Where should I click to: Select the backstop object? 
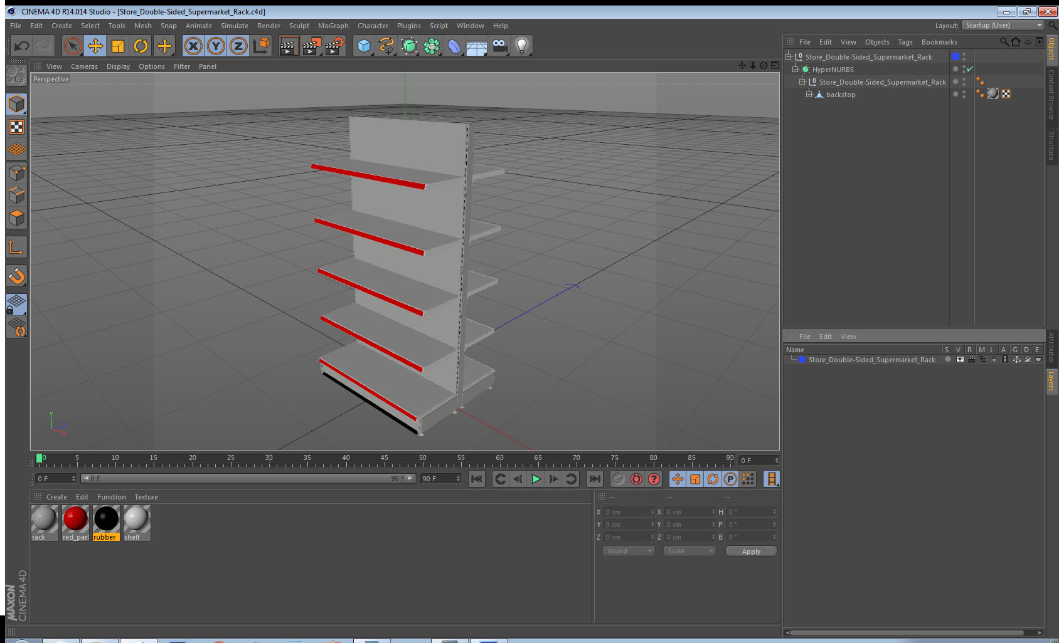pyautogui.click(x=841, y=95)
